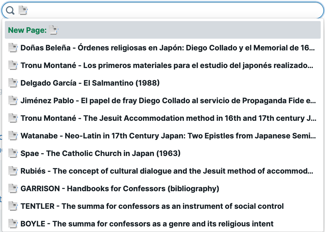Click the page icon beside Watanabe entry
Viewport: 325px width, 232px height.
(x=13, y=136)
